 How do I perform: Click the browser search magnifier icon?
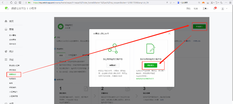(x=199, y=3)
